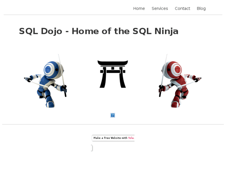Click the "SQL Dojo" words in heading
This screenshot has height=169, width=226.
pos(41,31)
